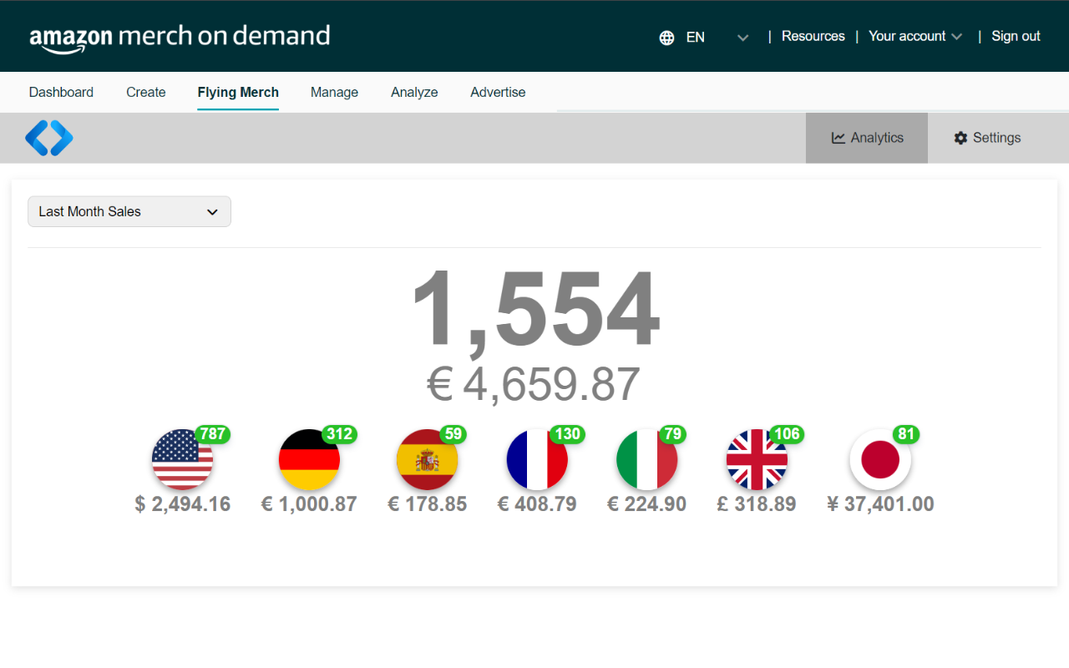Click the 79 sales badge

(x=673, y=434)
